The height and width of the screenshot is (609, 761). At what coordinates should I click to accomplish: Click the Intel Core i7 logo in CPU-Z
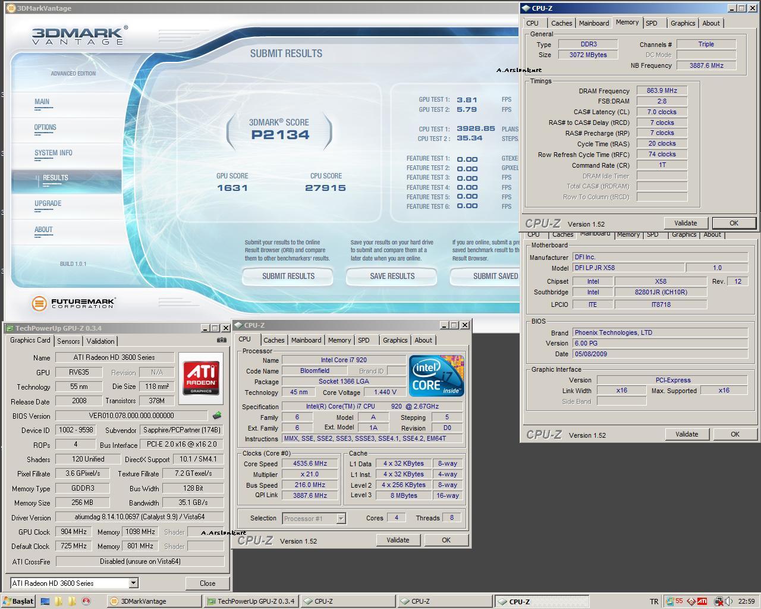[436, 376]
